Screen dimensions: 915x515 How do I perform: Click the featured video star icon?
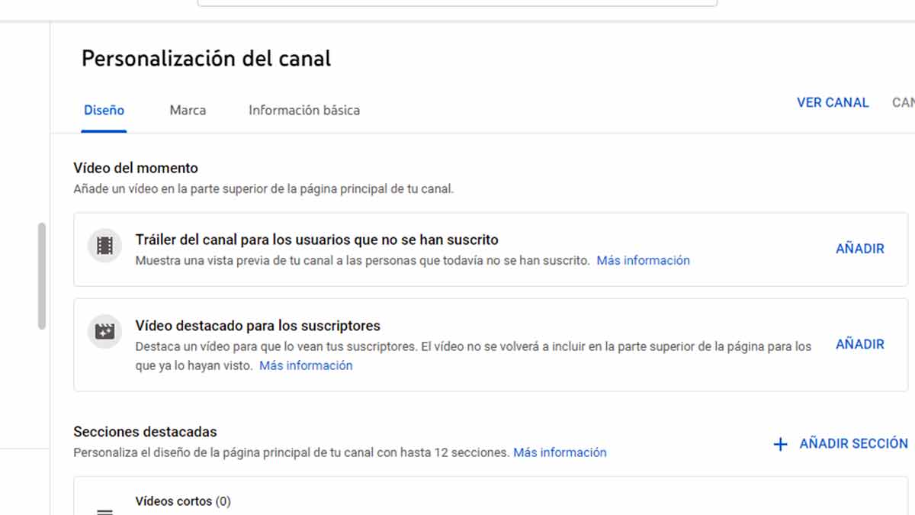pos(105,331)
